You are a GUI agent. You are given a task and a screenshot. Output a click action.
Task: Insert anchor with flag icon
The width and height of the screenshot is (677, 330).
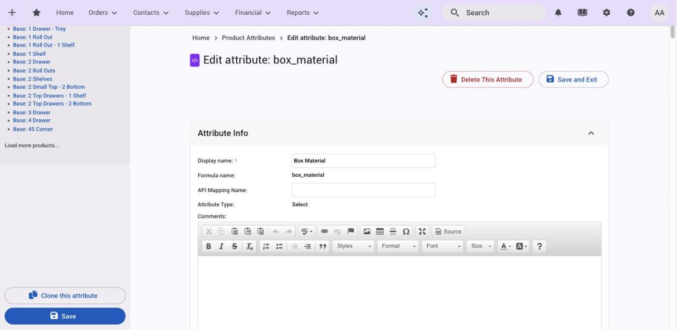pos(351,231)
